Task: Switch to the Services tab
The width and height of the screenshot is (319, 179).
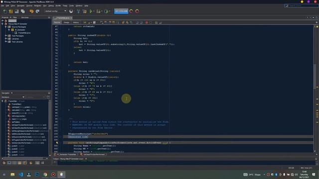Action: coord(25,17)
